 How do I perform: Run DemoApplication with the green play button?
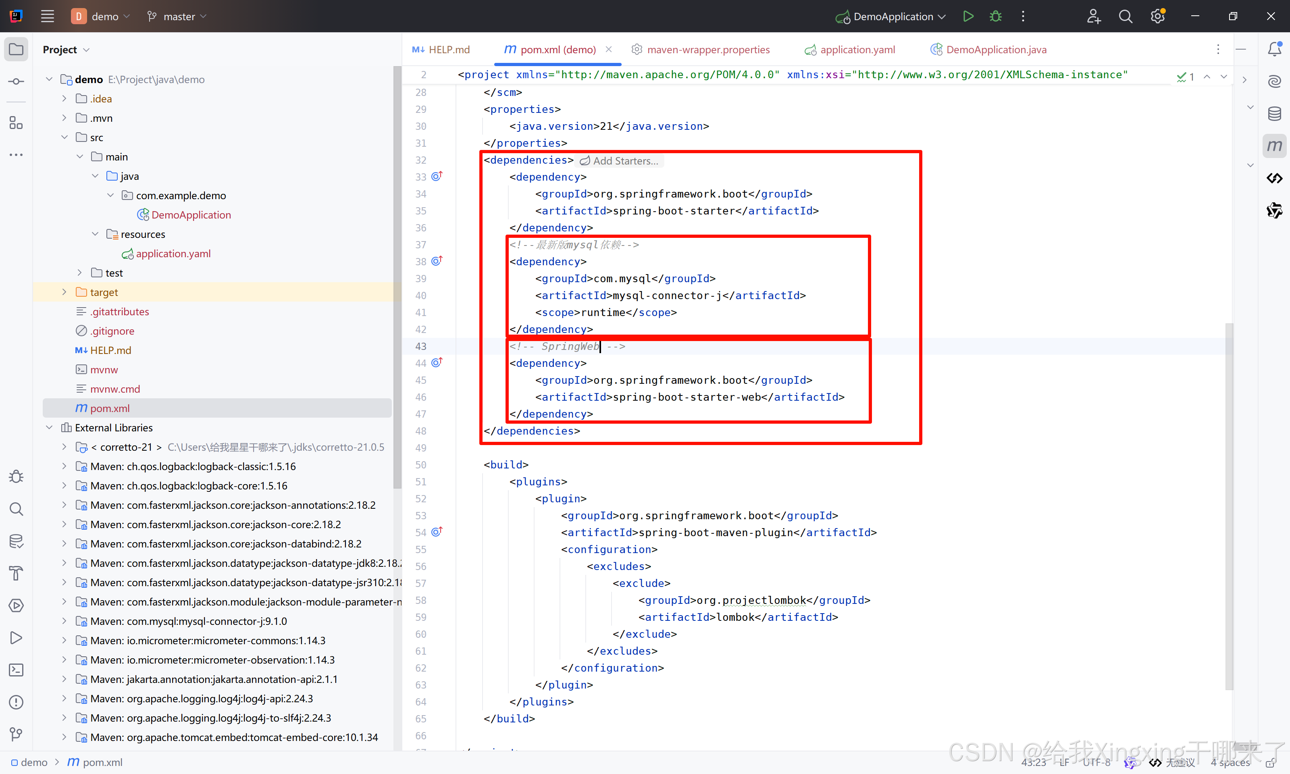968,16
